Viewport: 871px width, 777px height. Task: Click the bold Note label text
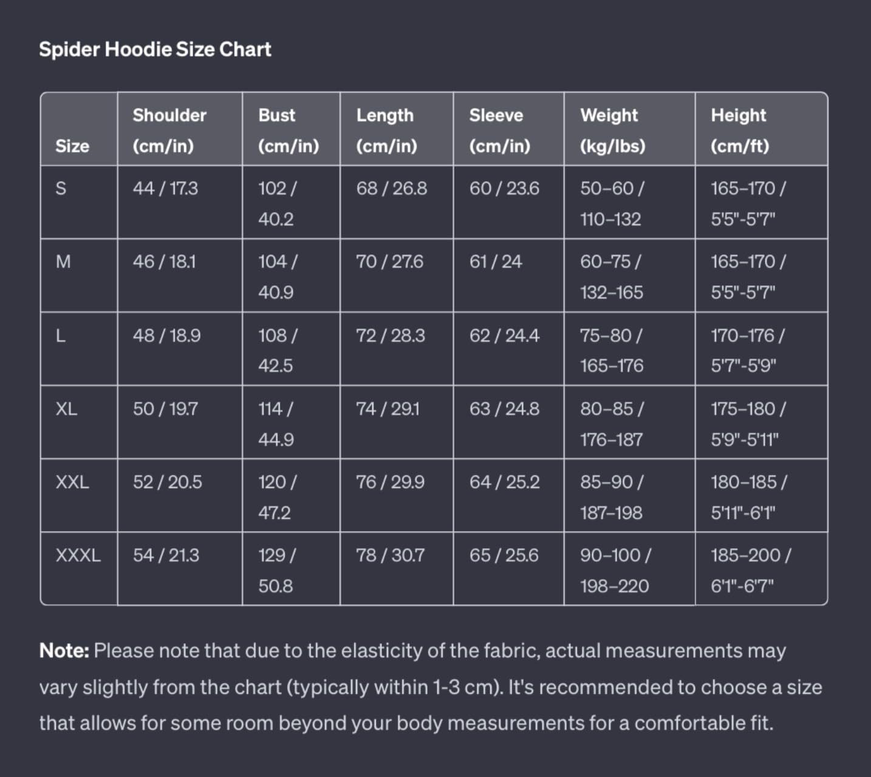click(64, 651)
